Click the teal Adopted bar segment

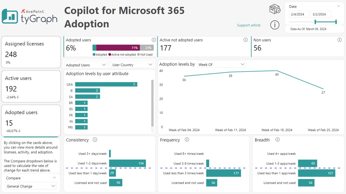coord(94,48)
